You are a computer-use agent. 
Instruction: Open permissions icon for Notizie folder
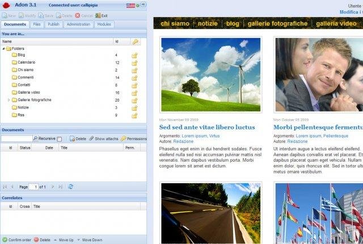coord(134,108)
